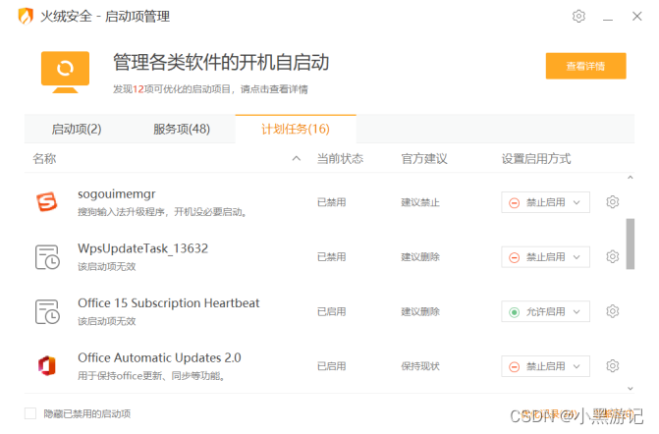Screen dimensions: 659x434
Task: Click the orange monitor refresh icon
Action: tap(65, 72)
